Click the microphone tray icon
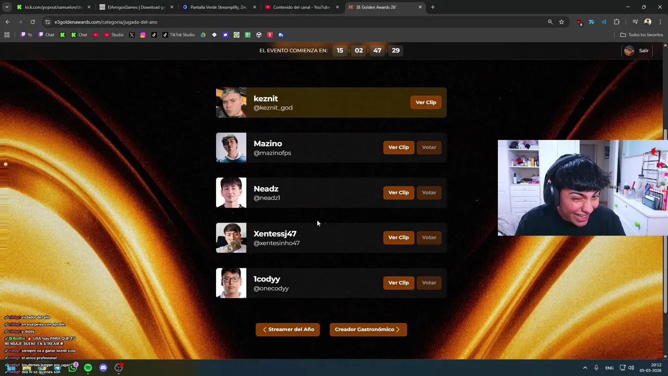Image resolution: width=668 pixels, height=376 pixels. coord(596,368)
